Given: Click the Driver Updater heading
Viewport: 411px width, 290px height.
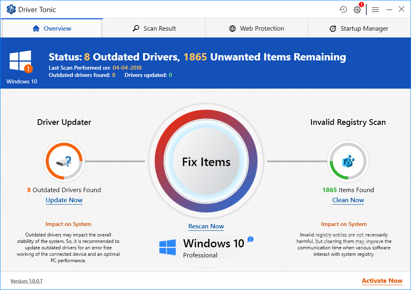Looking at the screenshot, I should click(x=64, y=122).
